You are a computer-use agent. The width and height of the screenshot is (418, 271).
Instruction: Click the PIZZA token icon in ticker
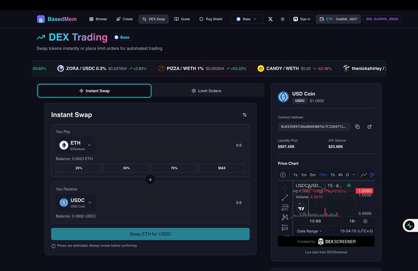[x=161, y=69]
